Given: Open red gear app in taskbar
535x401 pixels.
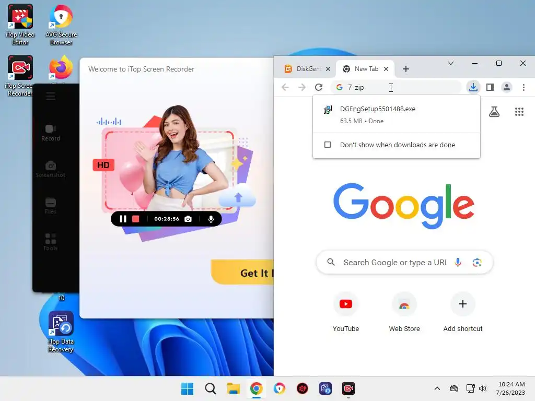Looking at the screenshot, I should coord(303,388).
